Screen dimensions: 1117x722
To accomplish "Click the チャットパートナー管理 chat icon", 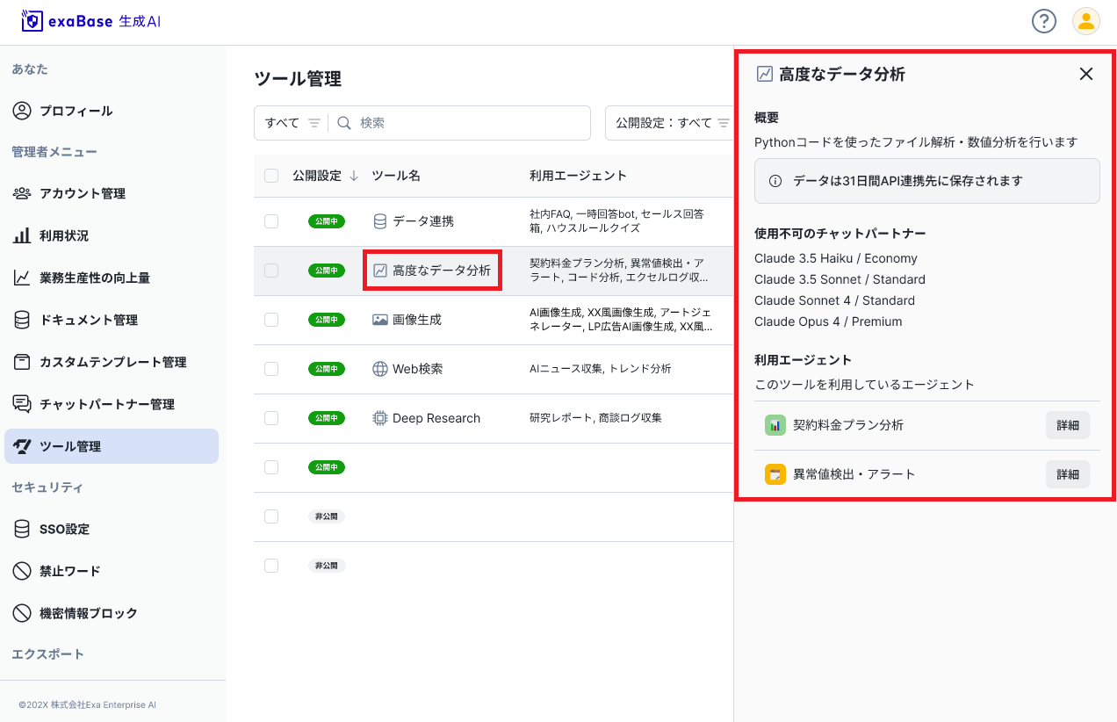I will tap(22, 404).
